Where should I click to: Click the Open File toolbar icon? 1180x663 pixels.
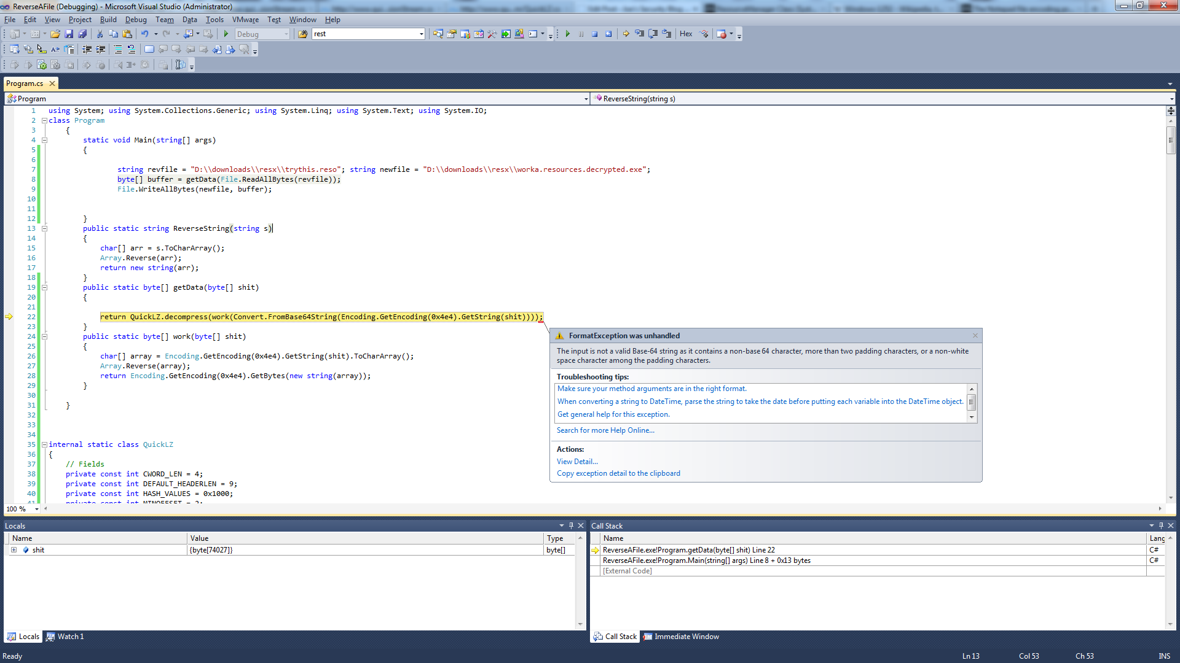pos(55,34)
